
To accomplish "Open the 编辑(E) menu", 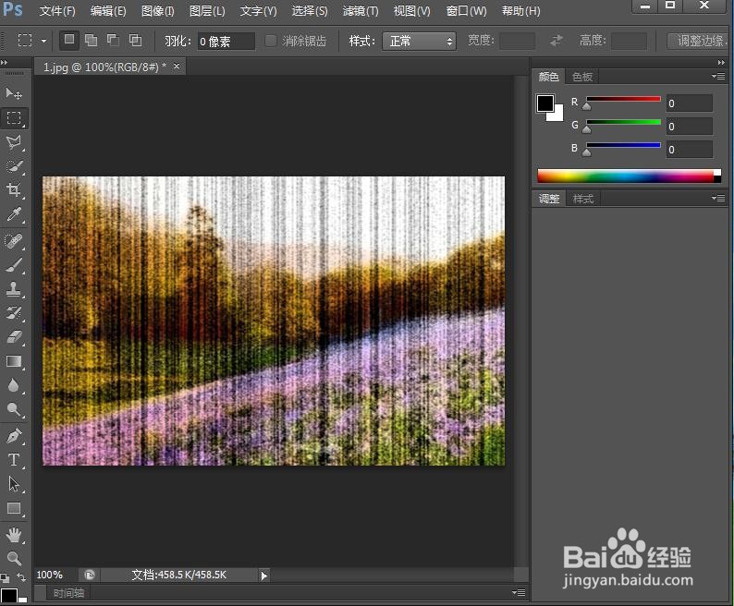I will pyautogui.click(x=108, y=11).
